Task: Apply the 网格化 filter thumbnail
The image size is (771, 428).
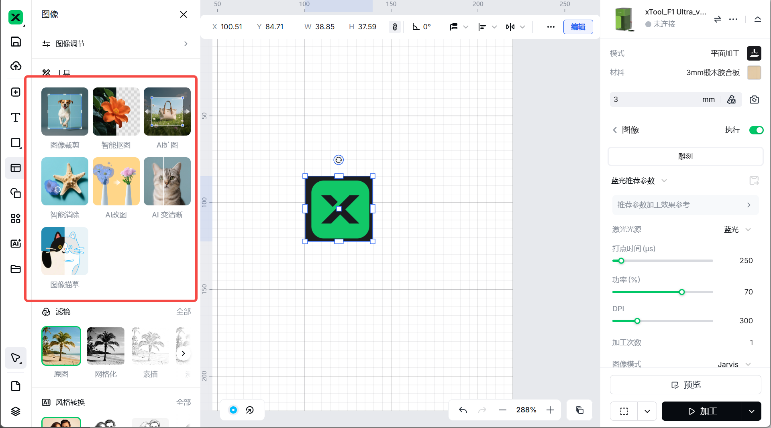Action: 106,346
